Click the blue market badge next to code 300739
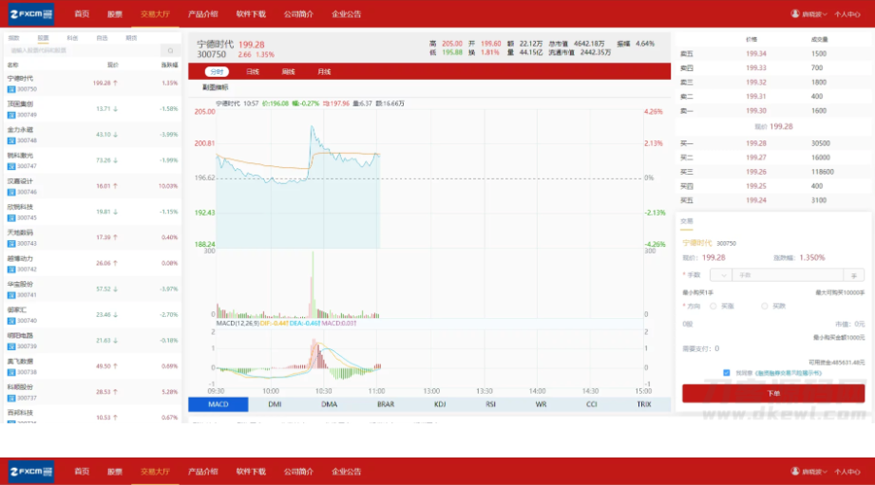The image size is (875, 485). (11, 346)
